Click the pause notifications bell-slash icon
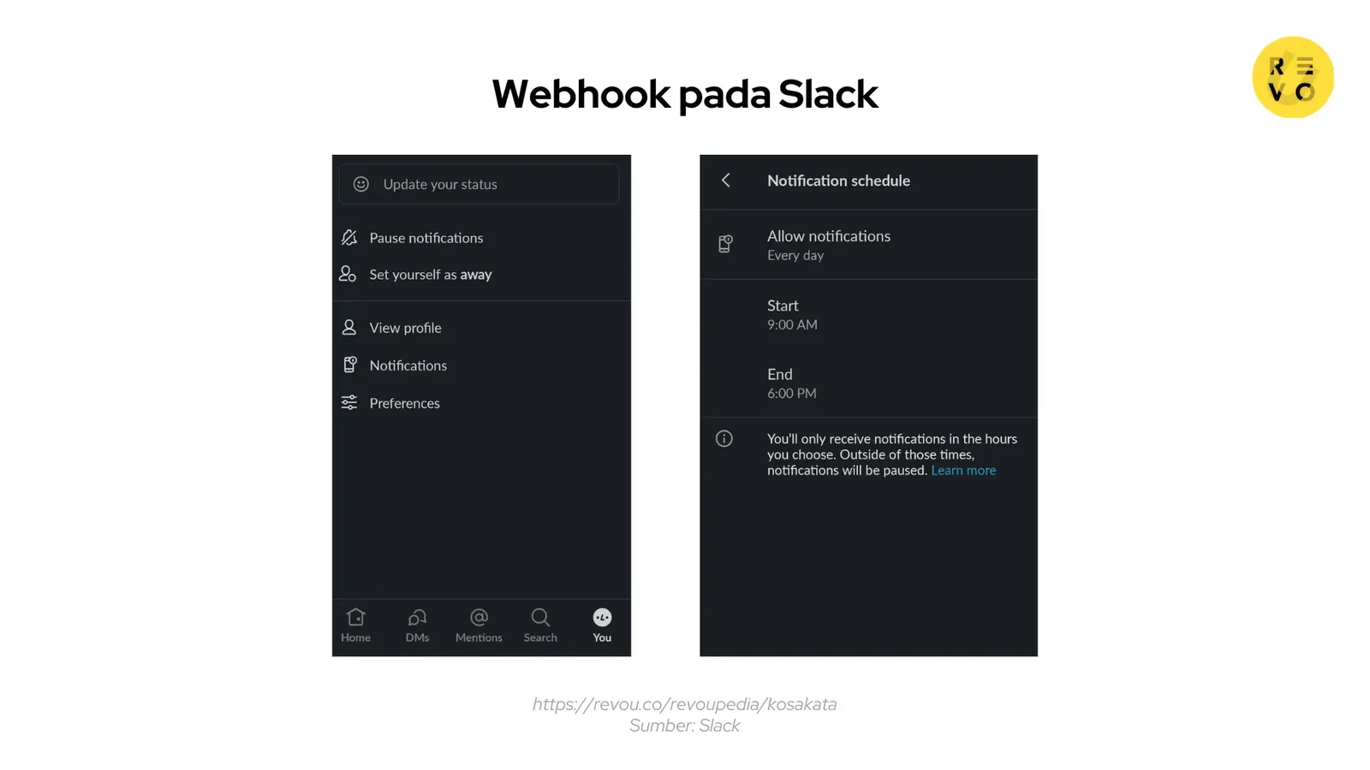 pos(348,237)
